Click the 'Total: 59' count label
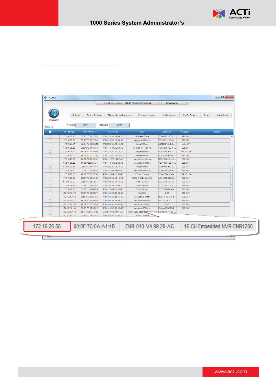 pyautogui.click(x=49, y=127)
